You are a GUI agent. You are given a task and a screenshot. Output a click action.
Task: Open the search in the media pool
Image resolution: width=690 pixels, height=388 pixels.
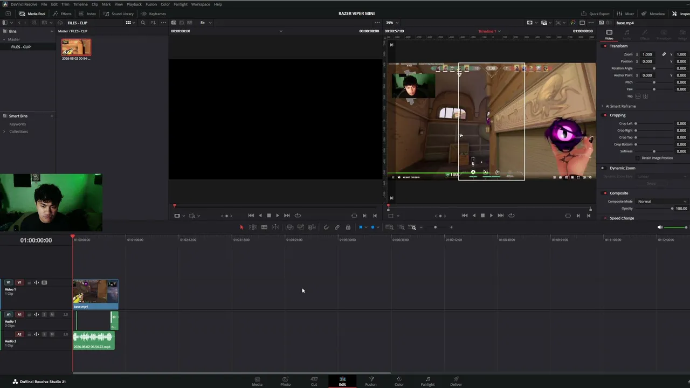point(143,23)
